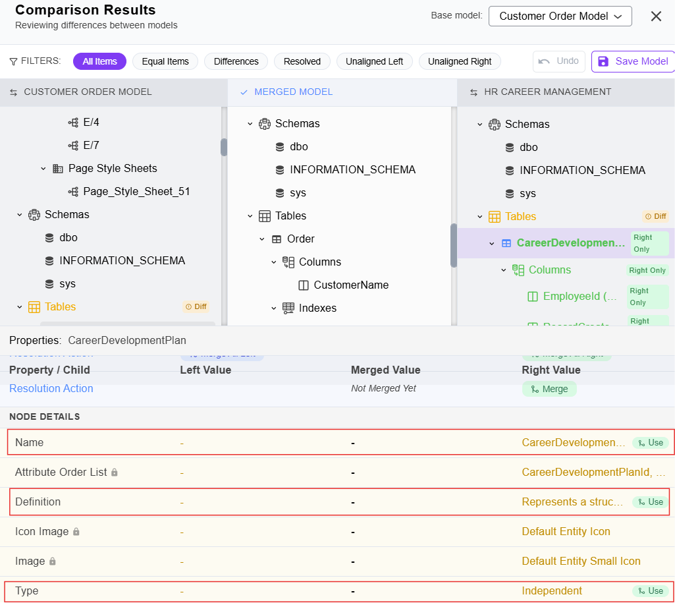Select Page_Style_Sheet_51 tree item
This screenshot has width=675, height=603.
pyautogui.click(x=128, y=192)
